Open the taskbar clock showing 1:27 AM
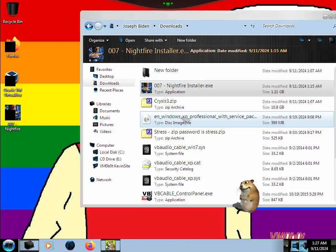This screenshot has height=252, width=336. [319, 246]
